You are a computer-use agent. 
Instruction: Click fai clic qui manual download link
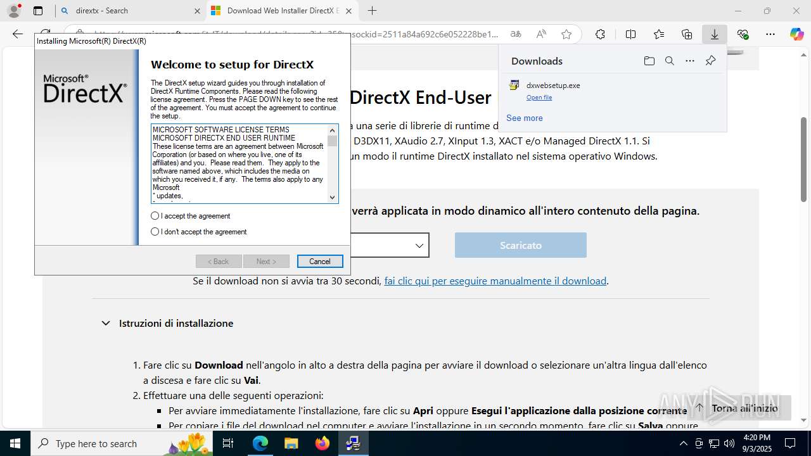495,281
